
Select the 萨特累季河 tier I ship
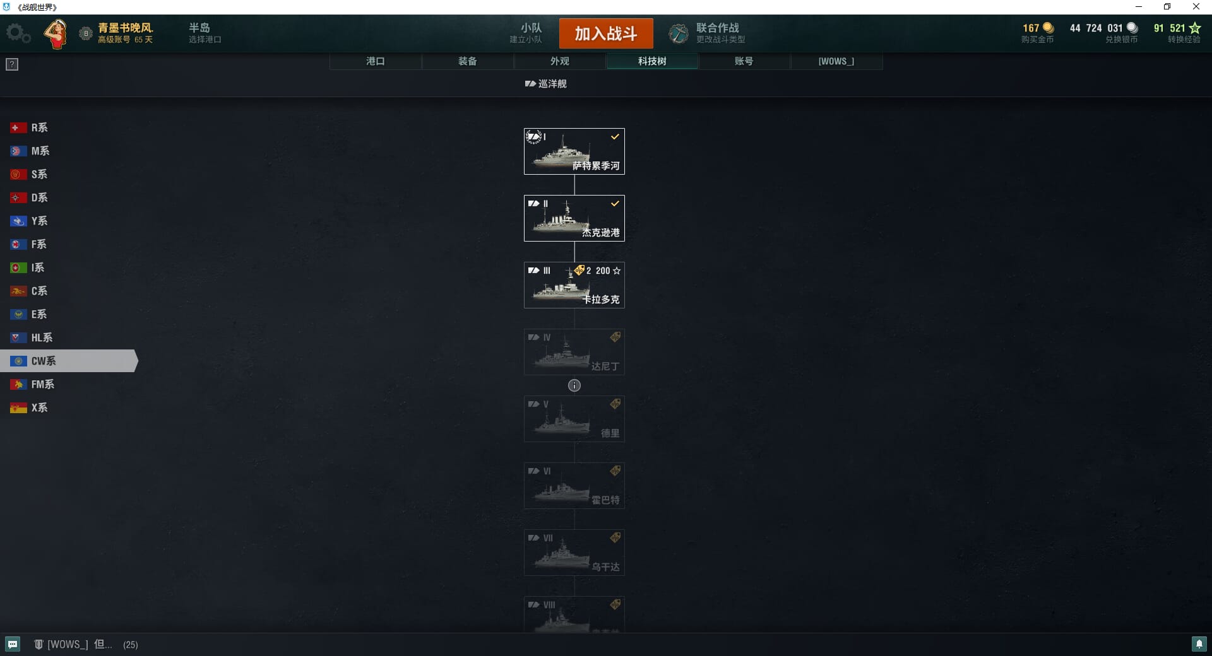pos(574,151)
